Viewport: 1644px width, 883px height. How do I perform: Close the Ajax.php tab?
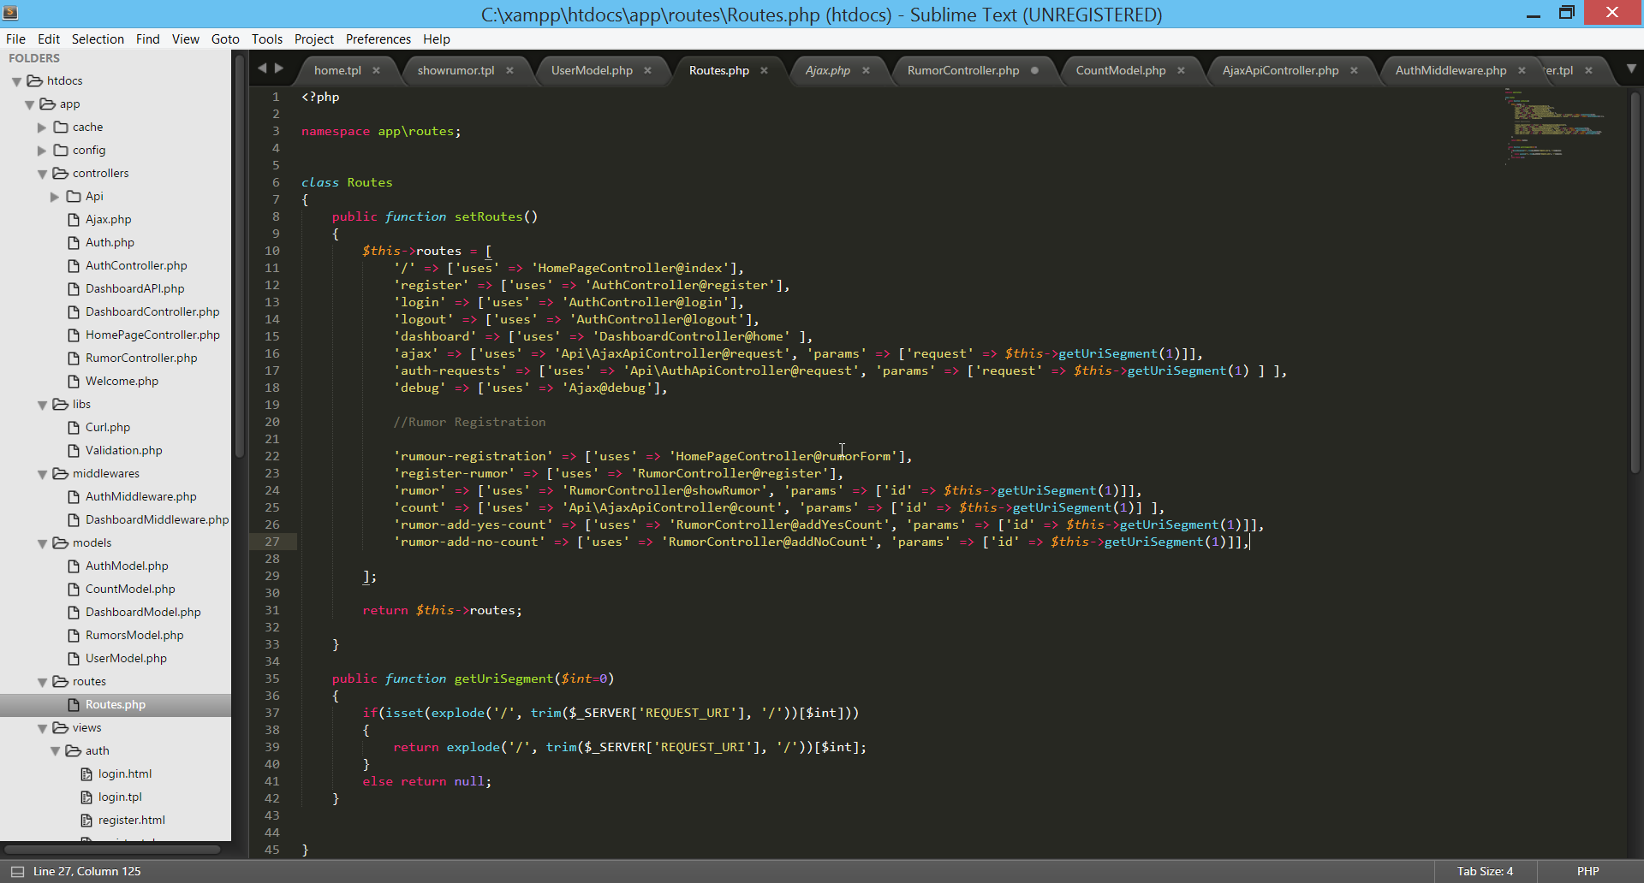tap(866, 70)
